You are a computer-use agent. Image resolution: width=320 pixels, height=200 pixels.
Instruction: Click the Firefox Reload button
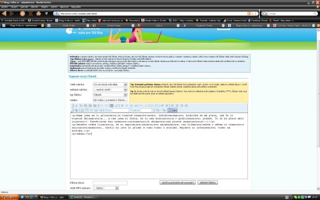coord(22,14)
